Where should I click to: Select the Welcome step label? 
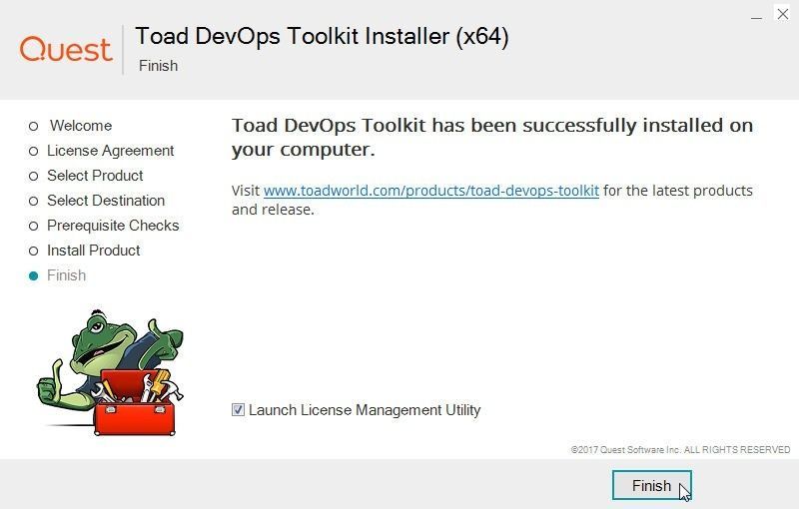click(81, 126)
